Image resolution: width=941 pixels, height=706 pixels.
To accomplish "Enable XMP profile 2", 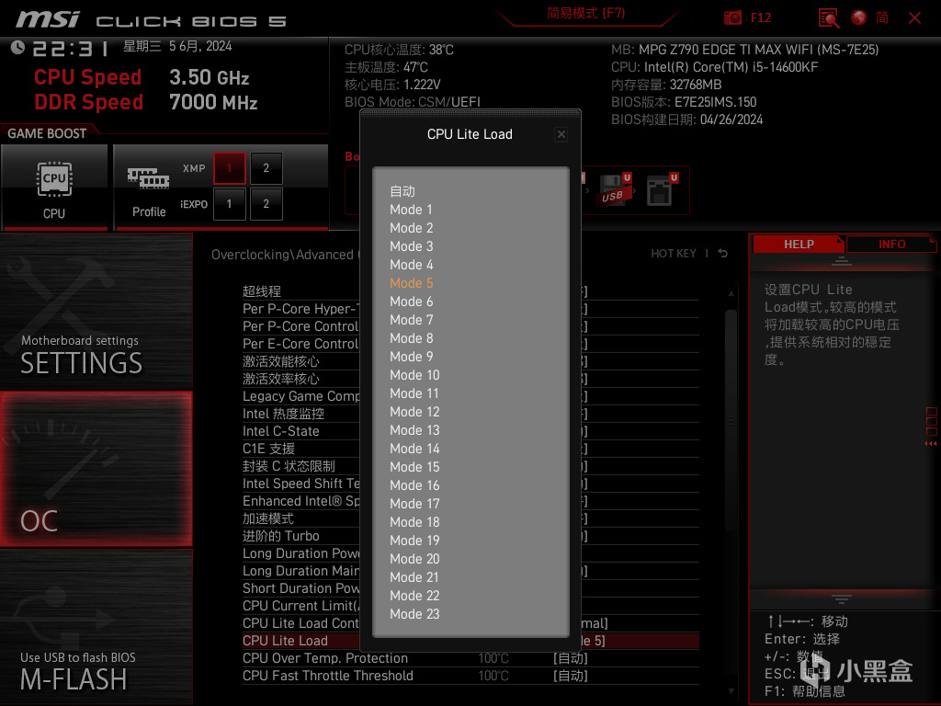I will 266,168.
